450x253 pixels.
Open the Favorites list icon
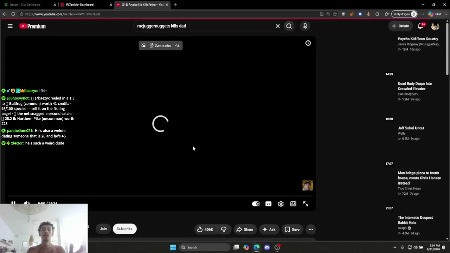(387, 14)
